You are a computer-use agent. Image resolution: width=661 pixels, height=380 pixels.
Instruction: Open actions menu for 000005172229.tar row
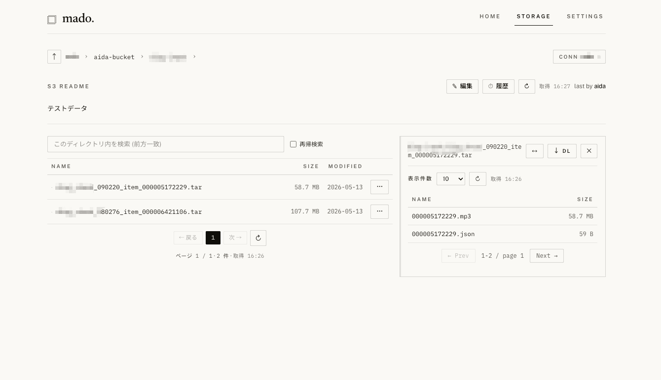click(x=379, y=187)
